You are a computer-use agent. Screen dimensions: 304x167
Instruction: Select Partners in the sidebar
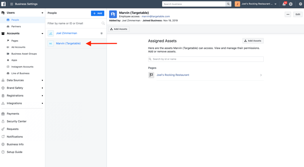coord(16,26)
